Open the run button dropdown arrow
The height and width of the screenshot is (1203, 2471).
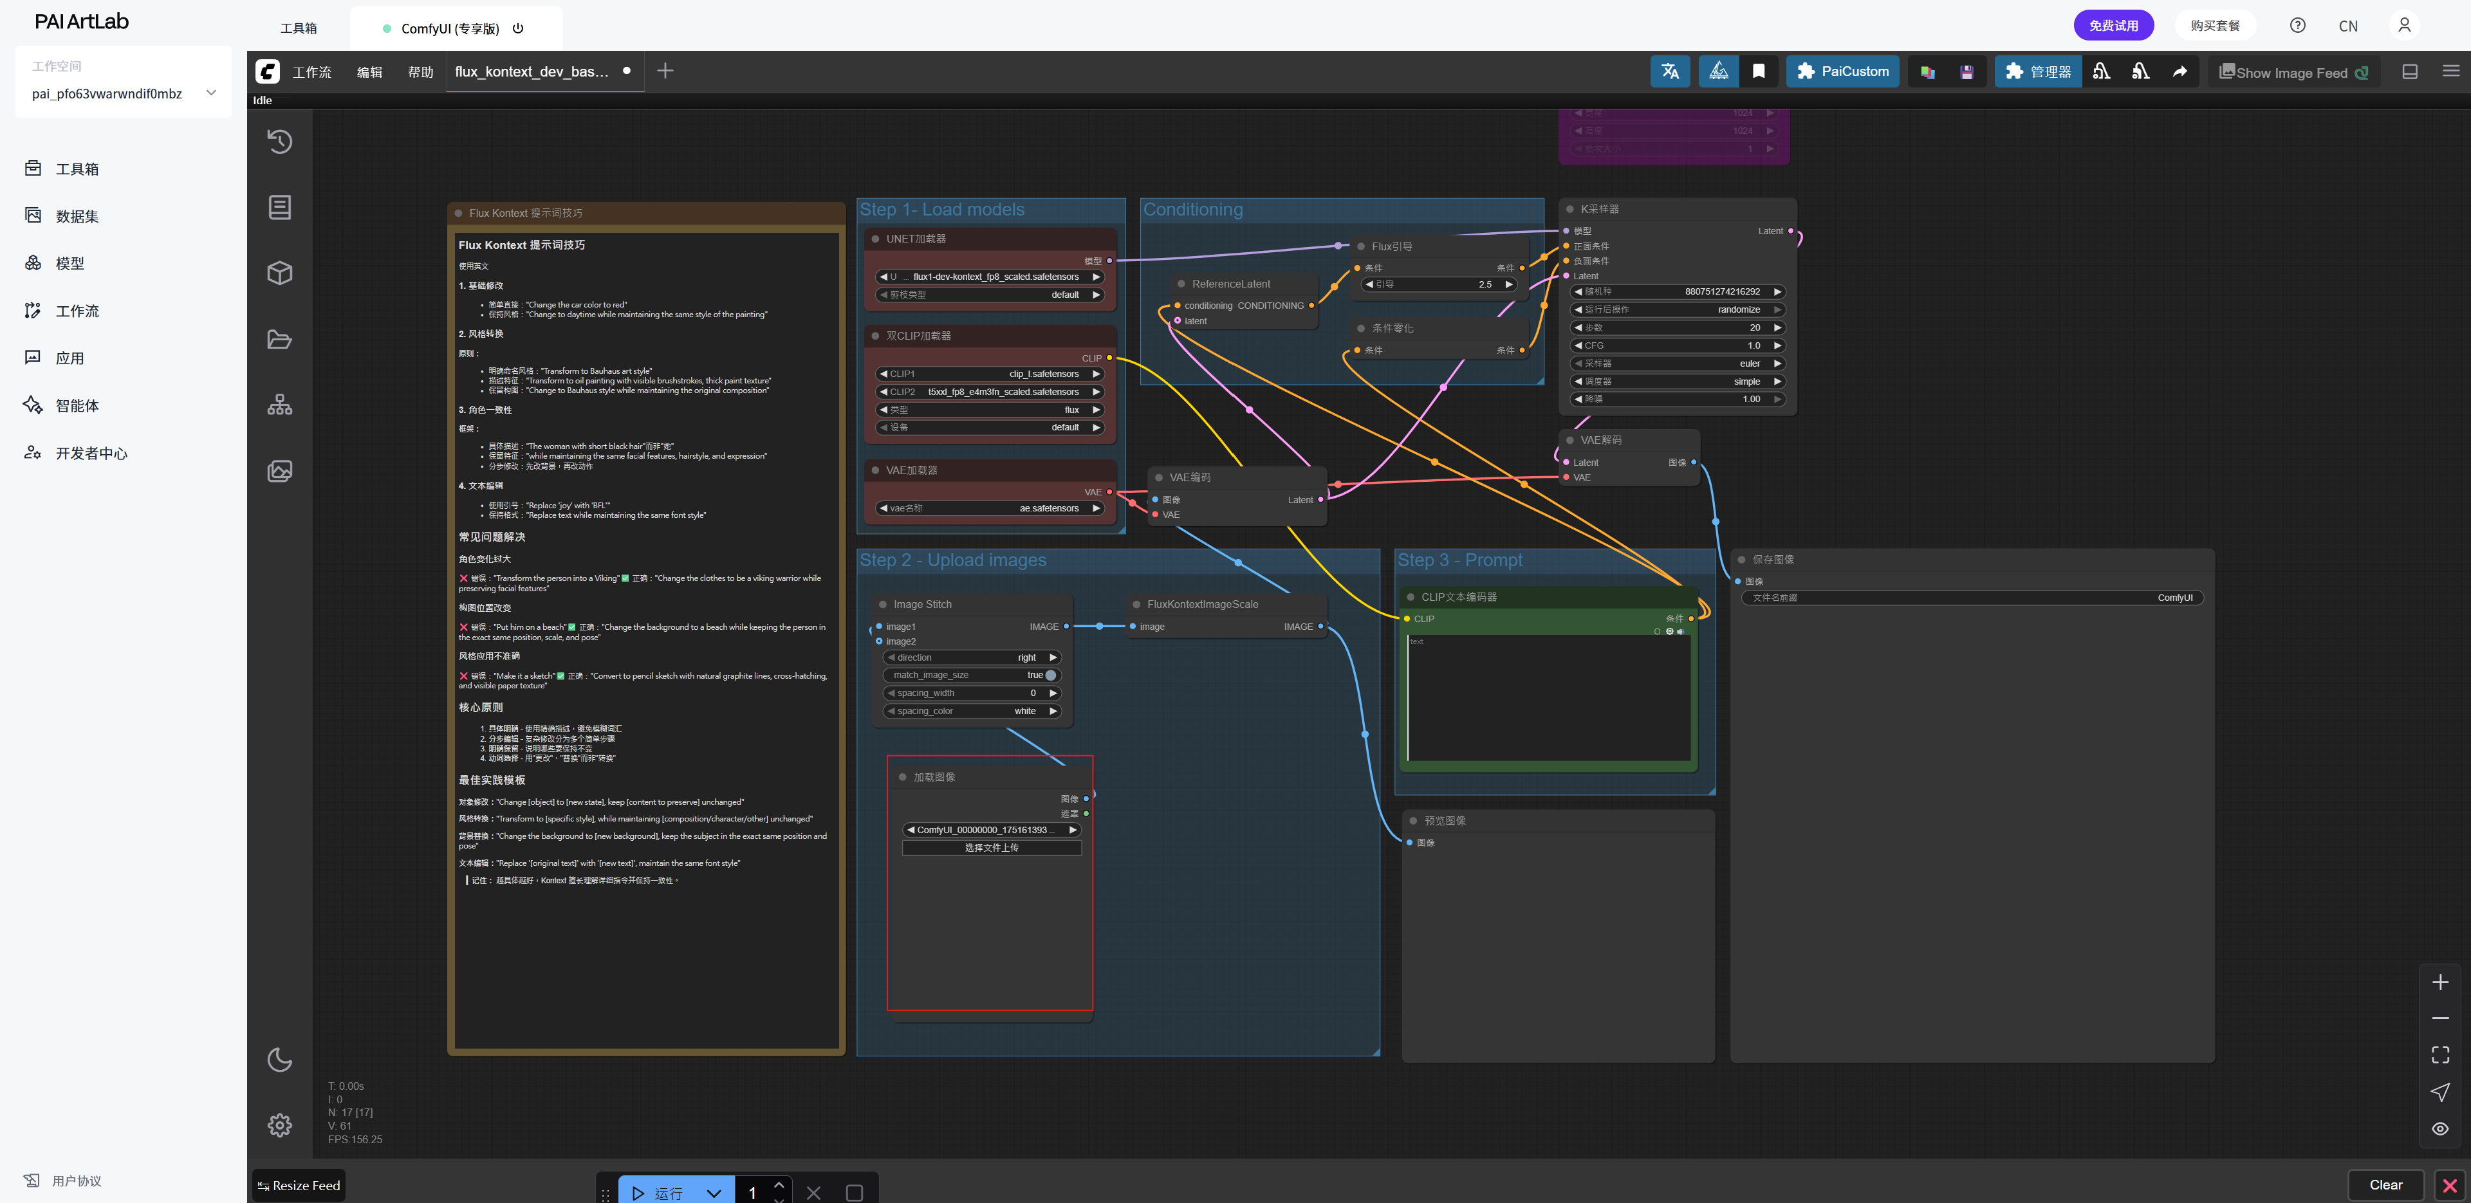pos(714,1193)
